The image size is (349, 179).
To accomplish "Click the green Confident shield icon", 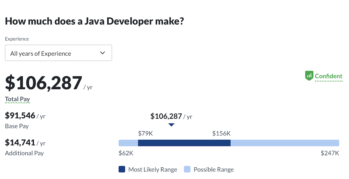I will (x=309, y=76).
